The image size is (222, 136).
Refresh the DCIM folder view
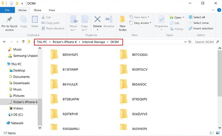coord(190,42)
